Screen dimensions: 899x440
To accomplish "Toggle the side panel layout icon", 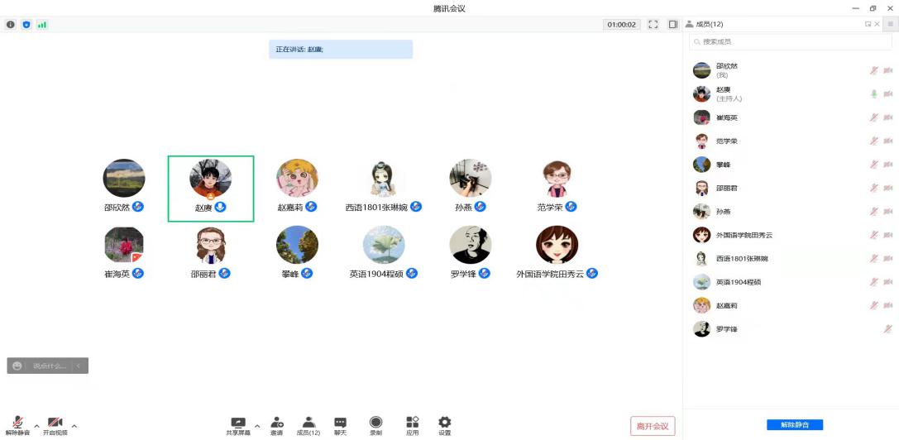I will tap(673, 25).
